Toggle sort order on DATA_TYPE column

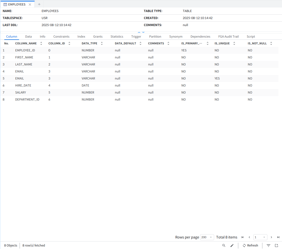(102, 43)
